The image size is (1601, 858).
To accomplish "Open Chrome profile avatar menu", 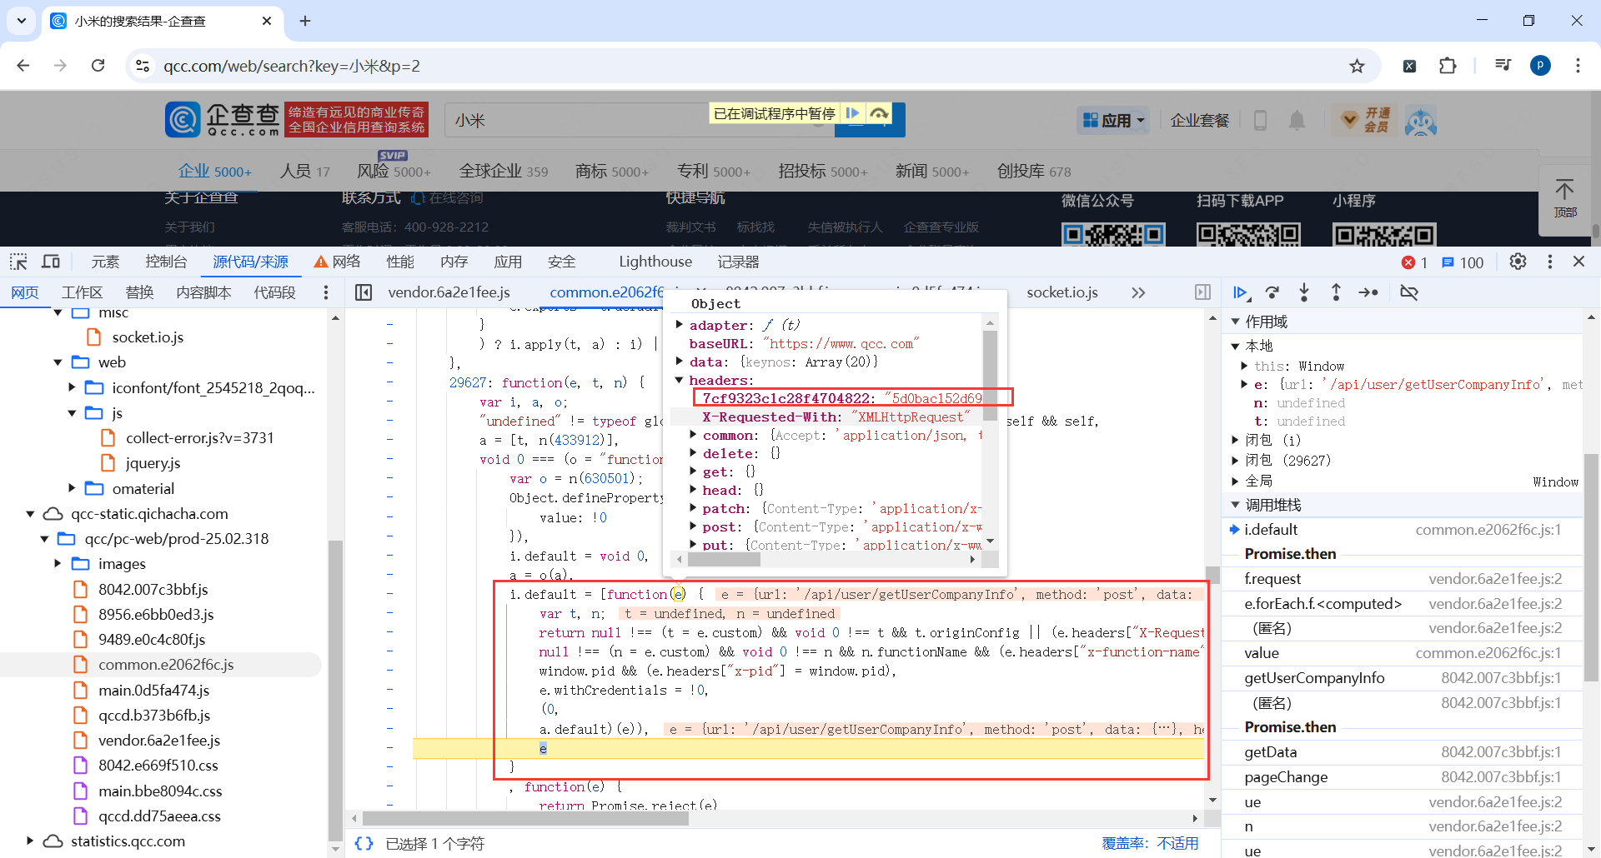I will click(x=1540, y=66).
